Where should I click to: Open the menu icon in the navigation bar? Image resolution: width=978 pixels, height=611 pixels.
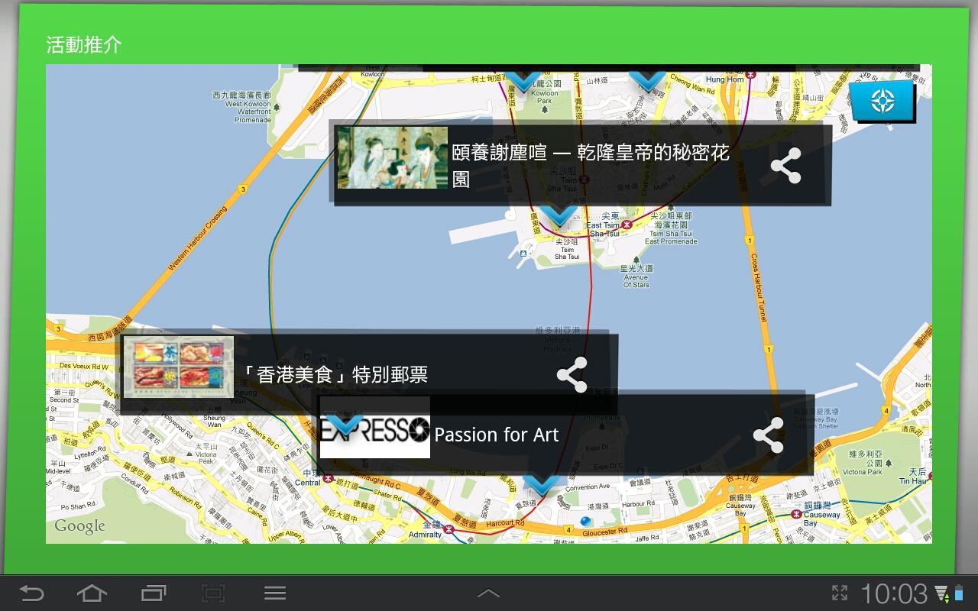point(275,593)
